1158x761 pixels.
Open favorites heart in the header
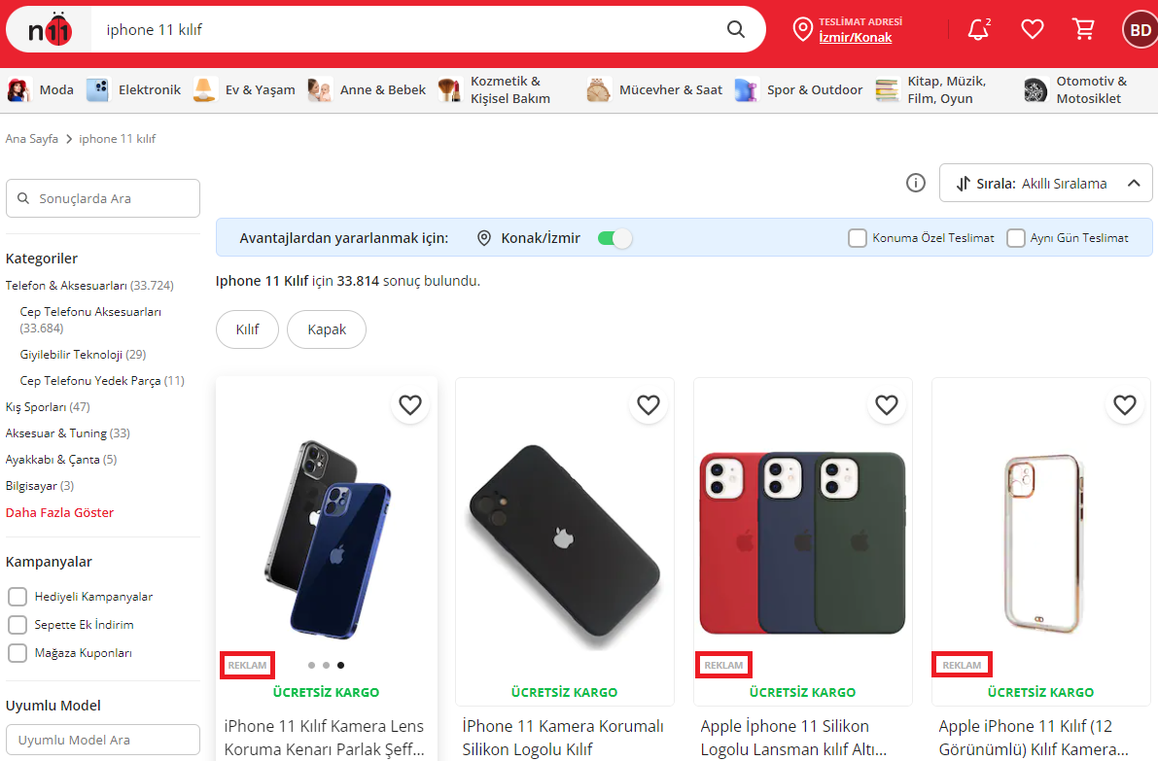[1032, 29]
